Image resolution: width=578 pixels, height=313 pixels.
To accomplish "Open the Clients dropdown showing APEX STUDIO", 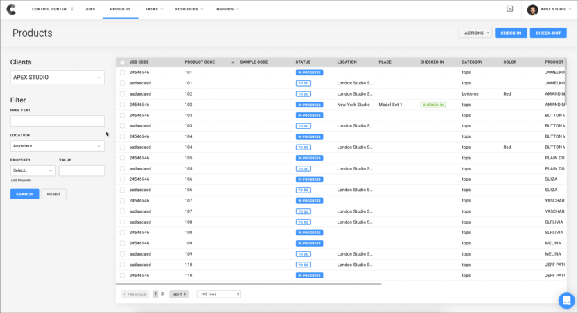I will click(x=58, y=78).
